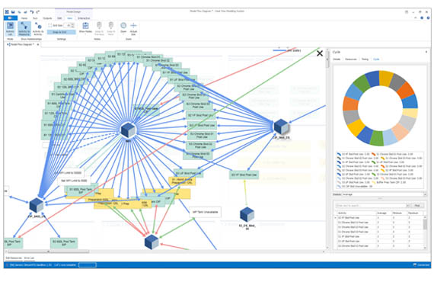Screen dimensions: 434x282
Task: Click Save icon in quick access toolbar
Action: pyautogui.click(x=13, y=12)
